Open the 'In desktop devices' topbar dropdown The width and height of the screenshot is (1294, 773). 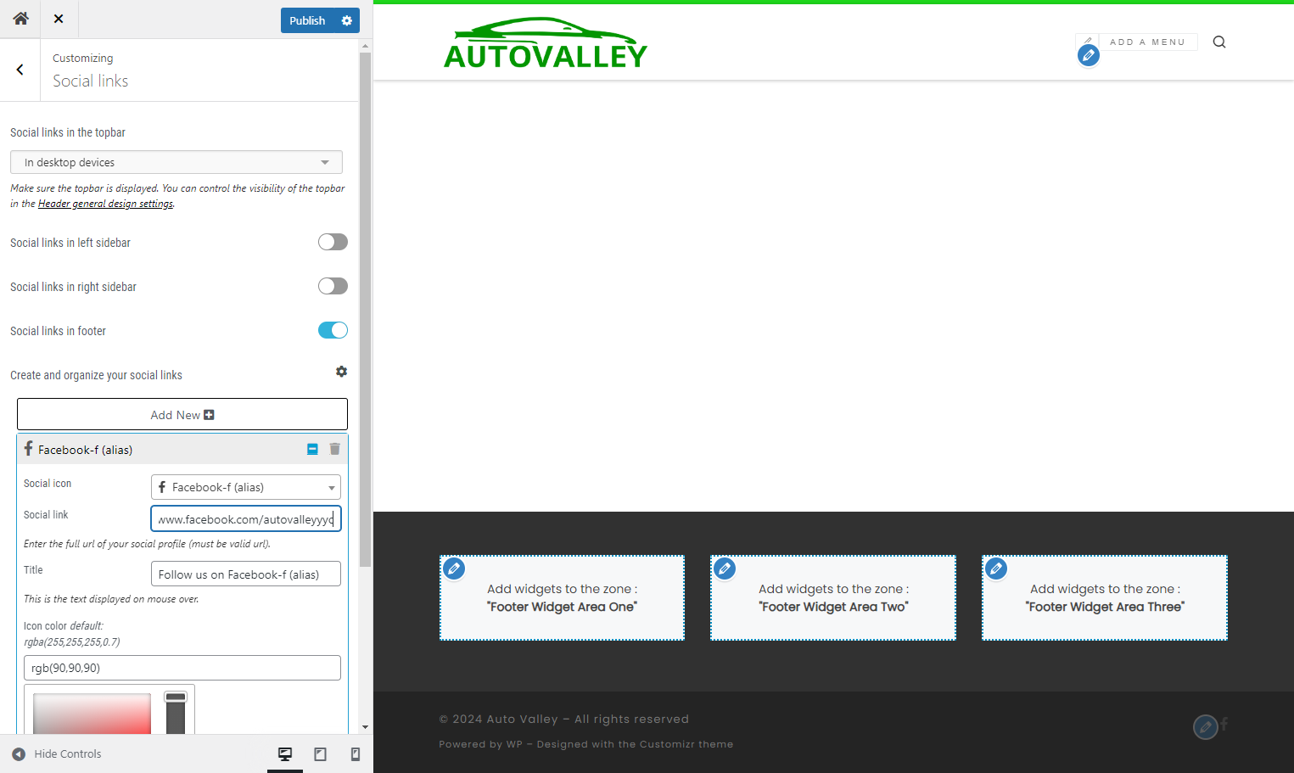176,162
